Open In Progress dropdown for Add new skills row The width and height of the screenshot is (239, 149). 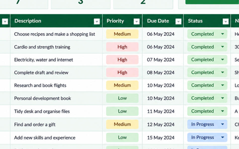[x=222, y=137]
